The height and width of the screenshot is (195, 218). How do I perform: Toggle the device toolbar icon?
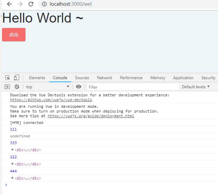pos(16,77)
